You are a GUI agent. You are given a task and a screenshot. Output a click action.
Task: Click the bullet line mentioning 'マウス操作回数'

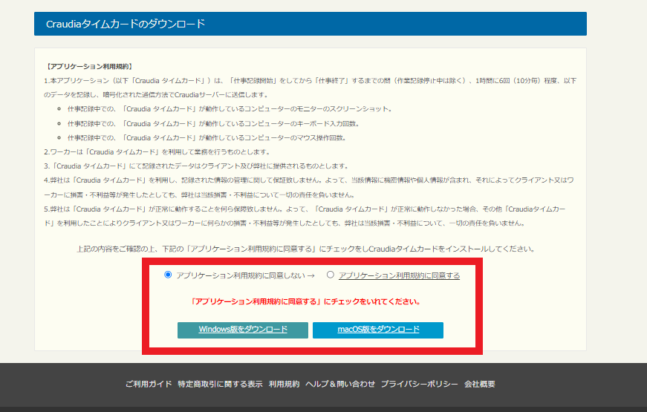[207, 138]
